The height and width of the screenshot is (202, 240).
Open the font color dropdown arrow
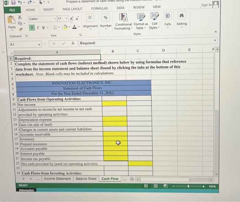(79, 27)
